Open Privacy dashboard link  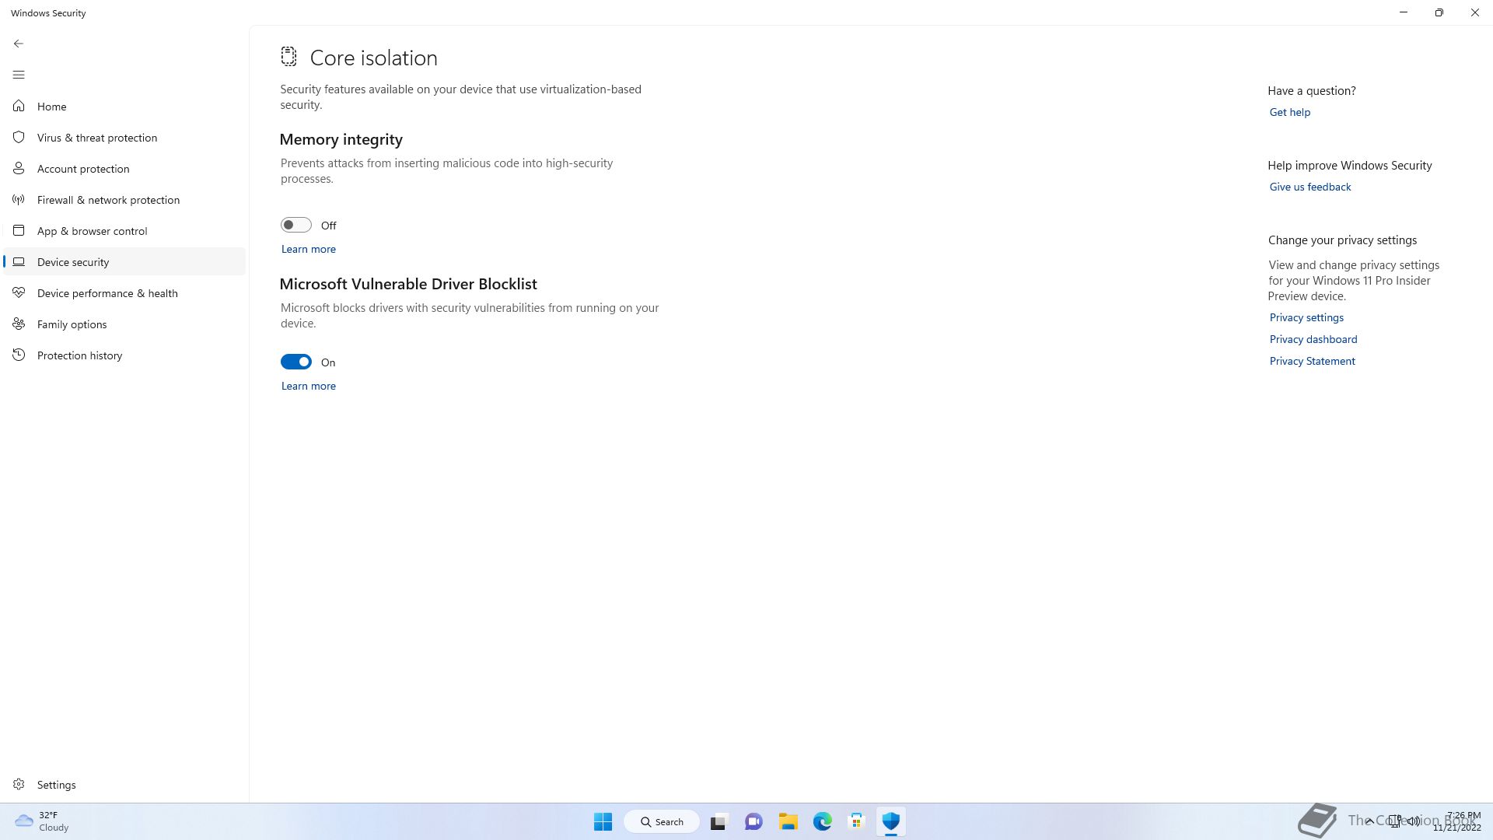point(1313,339)
